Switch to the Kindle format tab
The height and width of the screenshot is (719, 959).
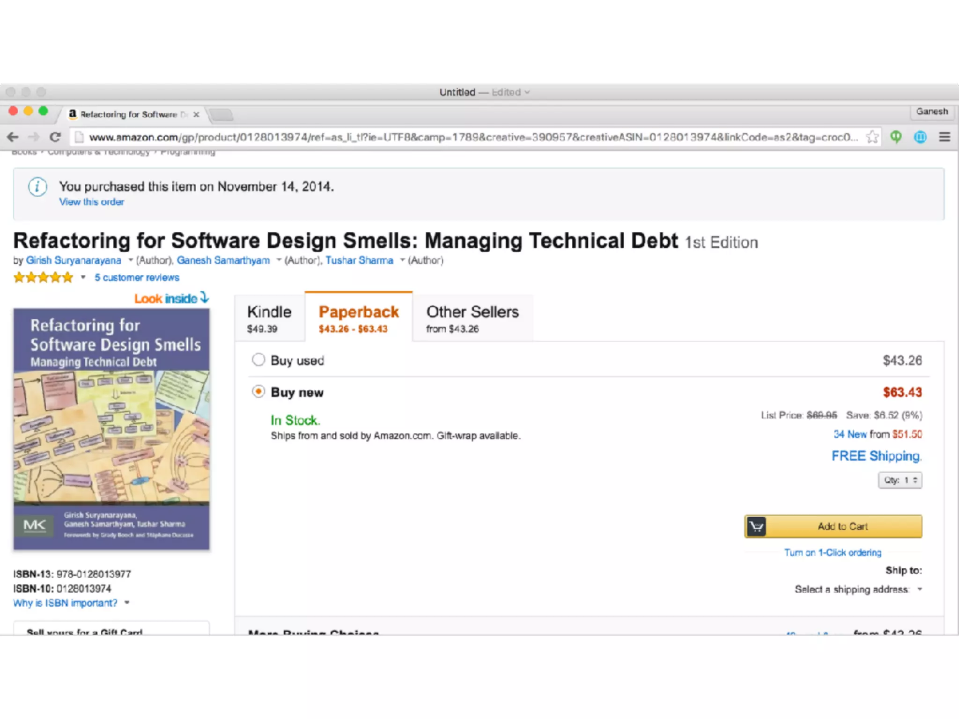[269, 318]
